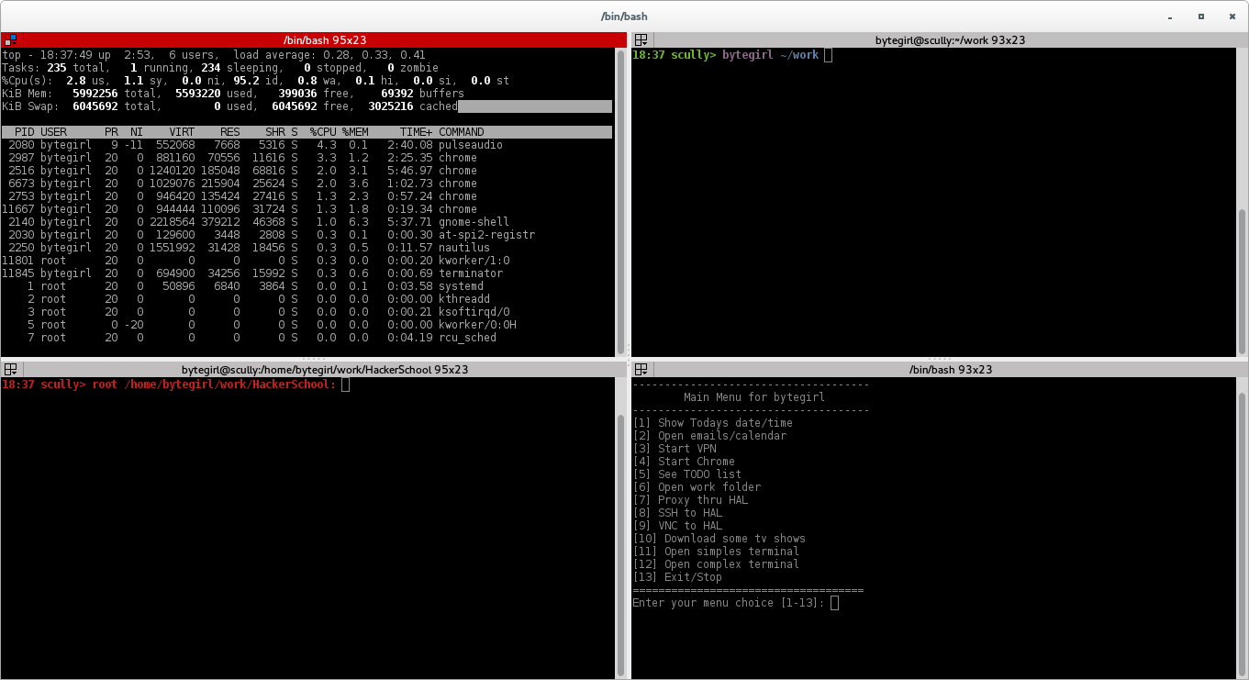This screenshot has width=1249, height=680.
Task: Click the PID column header in top
Action: point(25,132)
